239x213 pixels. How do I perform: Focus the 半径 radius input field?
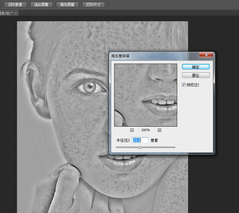pyautogui.click(x=140, y=140)
